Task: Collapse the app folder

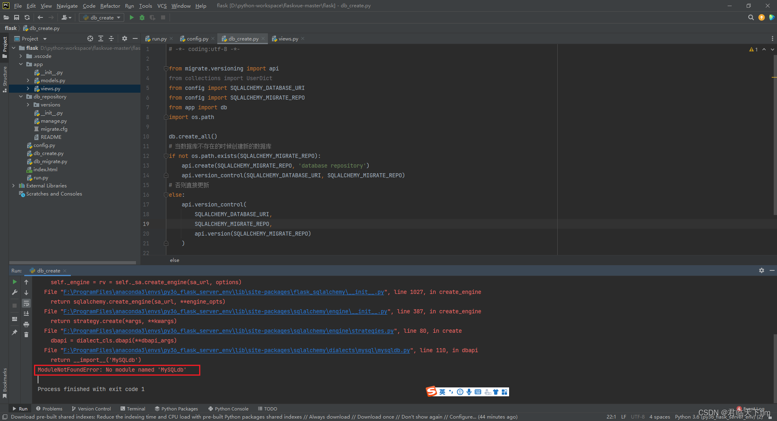Action: point(21,64)
